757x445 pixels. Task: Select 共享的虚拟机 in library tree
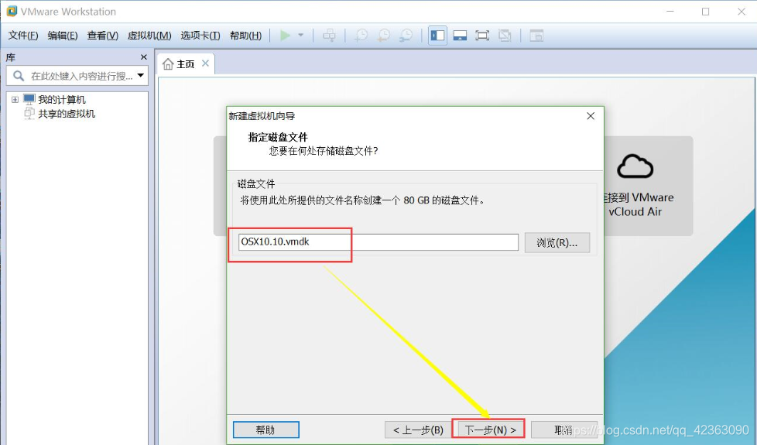click(x=66, y=114)
